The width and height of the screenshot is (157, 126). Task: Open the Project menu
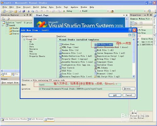27,7
